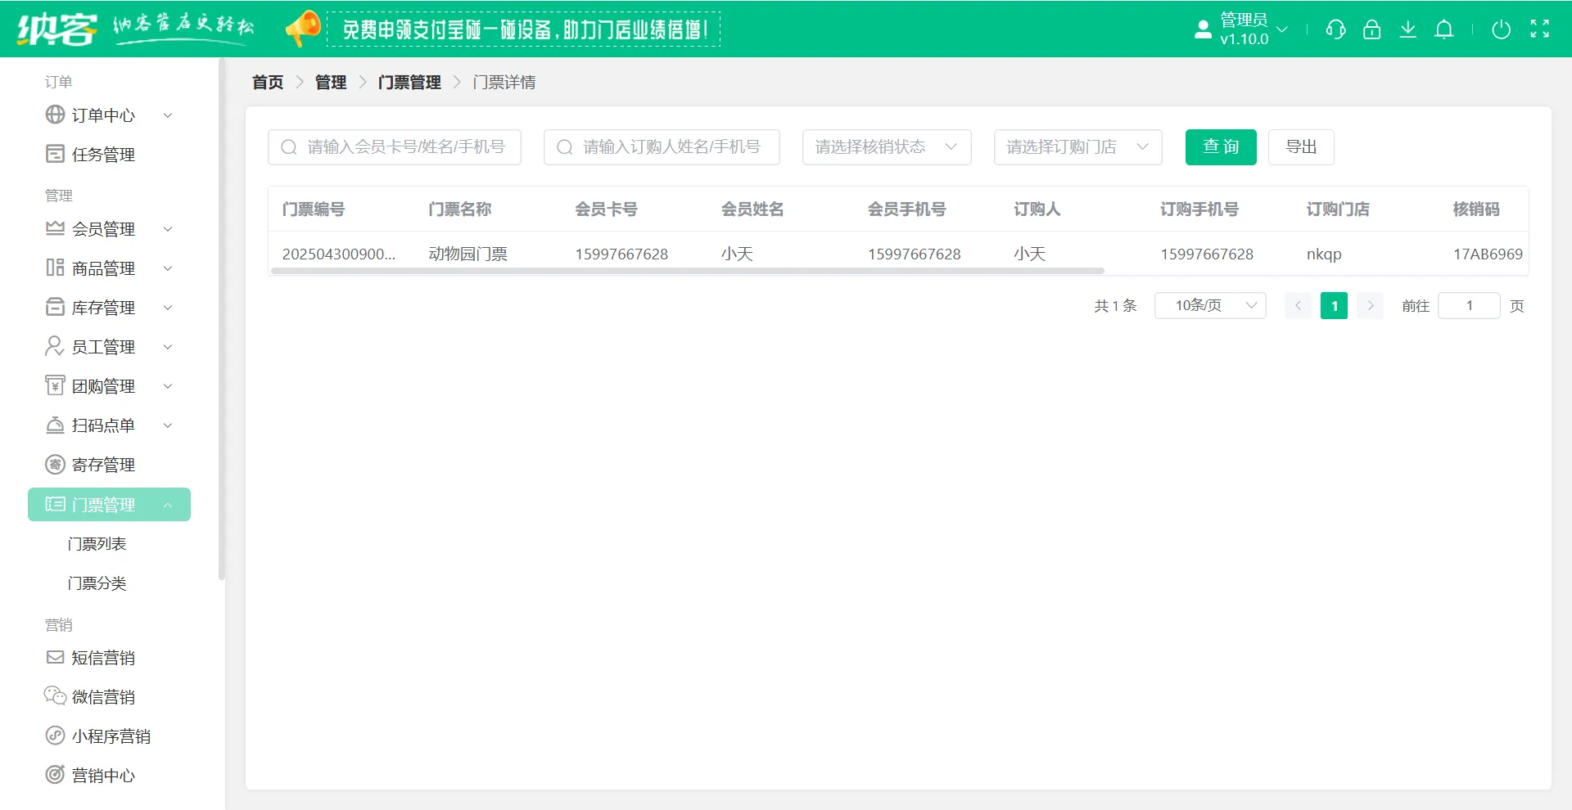Click the 库存管理 box icon
1572x810 pixels.
click(x=55, y=307)
